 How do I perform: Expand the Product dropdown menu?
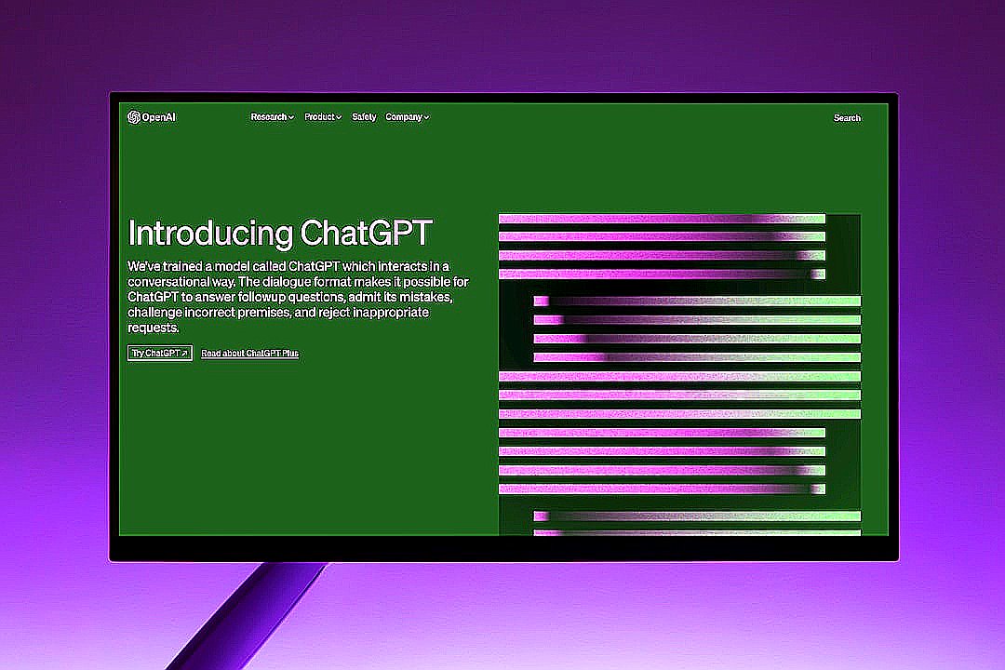pyautogui.click(x=323, y=117)
